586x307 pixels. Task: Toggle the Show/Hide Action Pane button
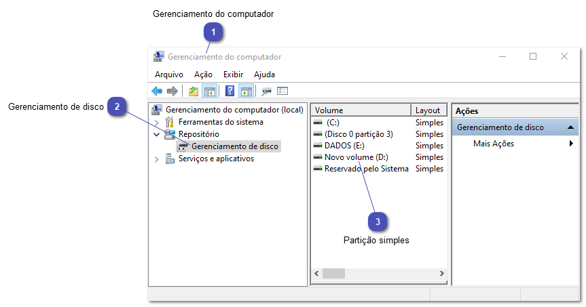pos(246,91)
